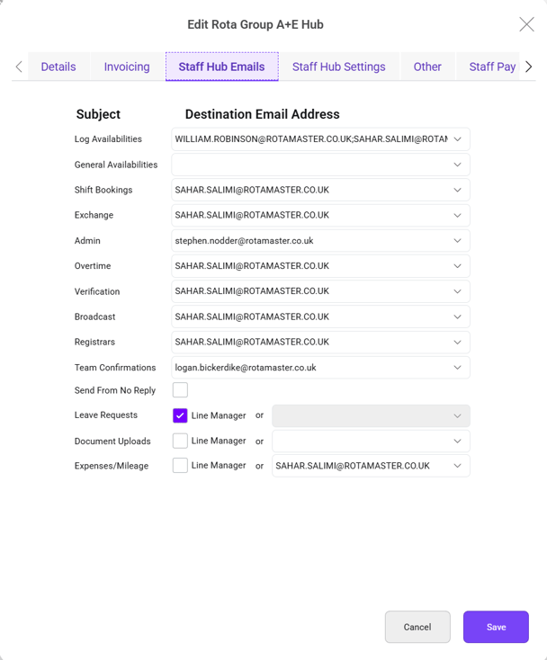Screen dimensions: 547x660
Task: Open General Availabilities email dropdown
Action: coord(320,165)
